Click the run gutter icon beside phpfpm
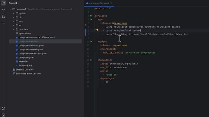 91,42
